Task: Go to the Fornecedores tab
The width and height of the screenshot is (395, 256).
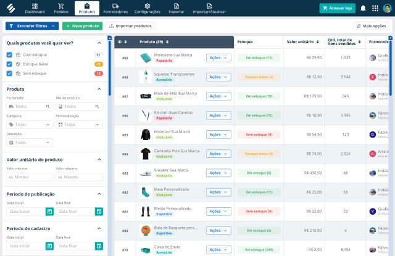Action: [x=115, y=8]
